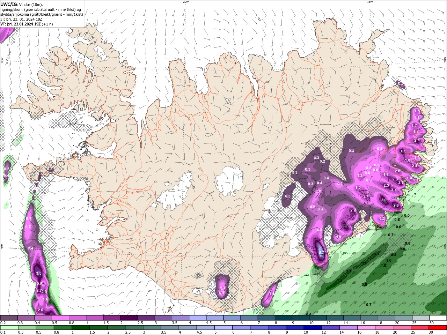Image resolution: width=447 pixels, height=335 pixels.
Task: Pick the deep blue swatch between 10 and 12, lower scale
Action: pyautogui.click(x=312, y=328)
